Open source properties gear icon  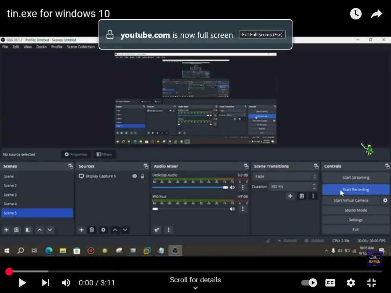pyautogui.click(x=103, y=230)
